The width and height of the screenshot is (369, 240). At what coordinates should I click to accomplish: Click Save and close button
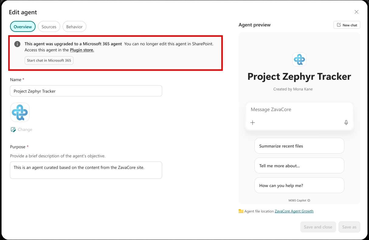pos(318,227)
